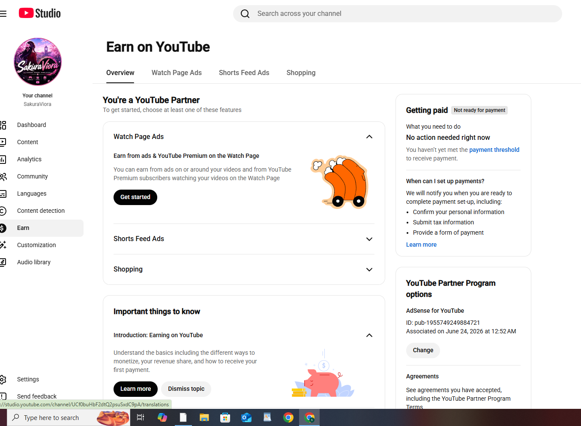Click the AdSense publisher ID text

point(443,323)
